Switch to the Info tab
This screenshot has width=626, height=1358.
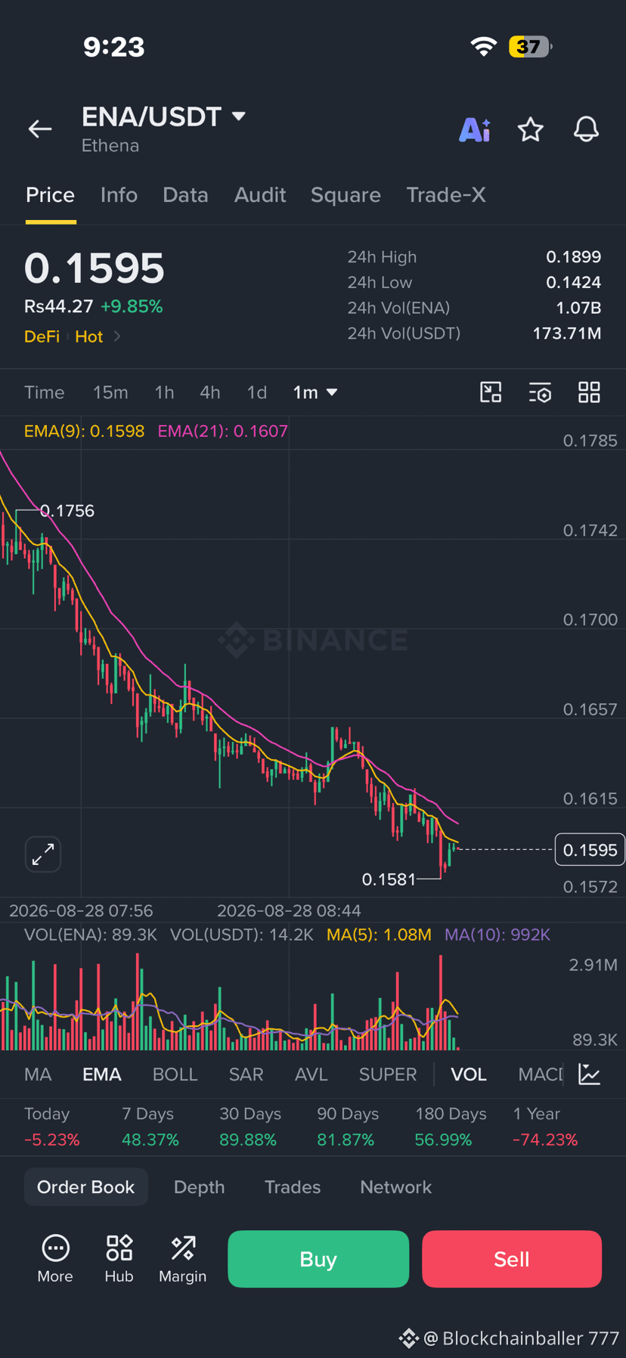[119, 195]
